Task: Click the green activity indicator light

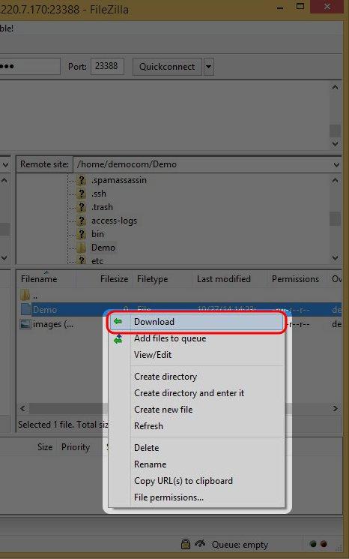Action: coord(313,544)
